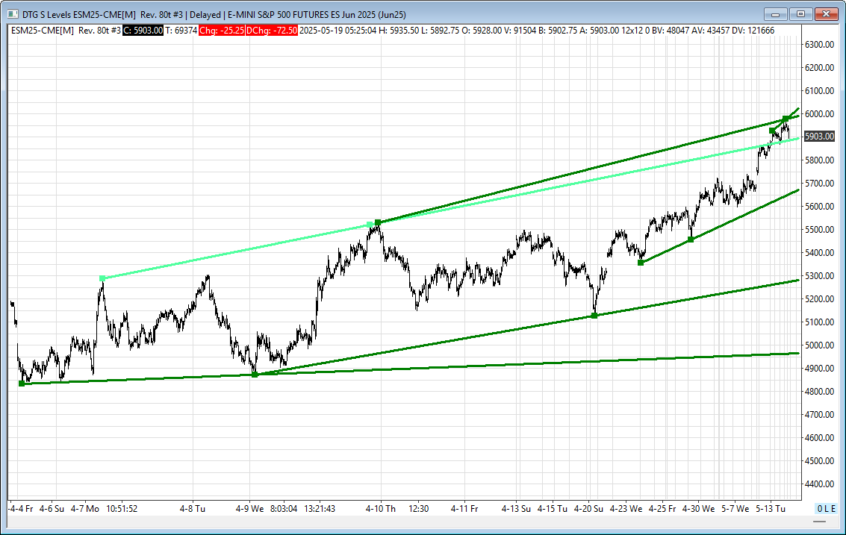This screenshot has height=535, width=846.
Task: Click the 'ESM25-CME[M]' symbol in the info bar
Action: point(43,30)
